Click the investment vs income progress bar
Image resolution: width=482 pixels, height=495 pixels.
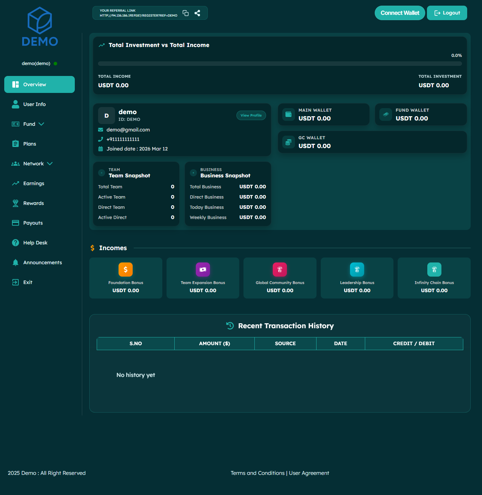[x=280, y=64]
